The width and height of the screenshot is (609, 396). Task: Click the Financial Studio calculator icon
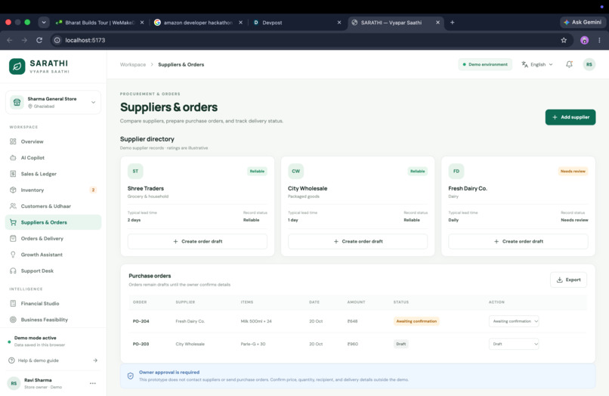pyautogui.click(x=13, y=304)
